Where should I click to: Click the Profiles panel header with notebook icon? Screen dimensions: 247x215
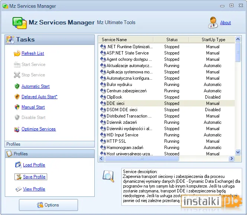coord(50,154)
